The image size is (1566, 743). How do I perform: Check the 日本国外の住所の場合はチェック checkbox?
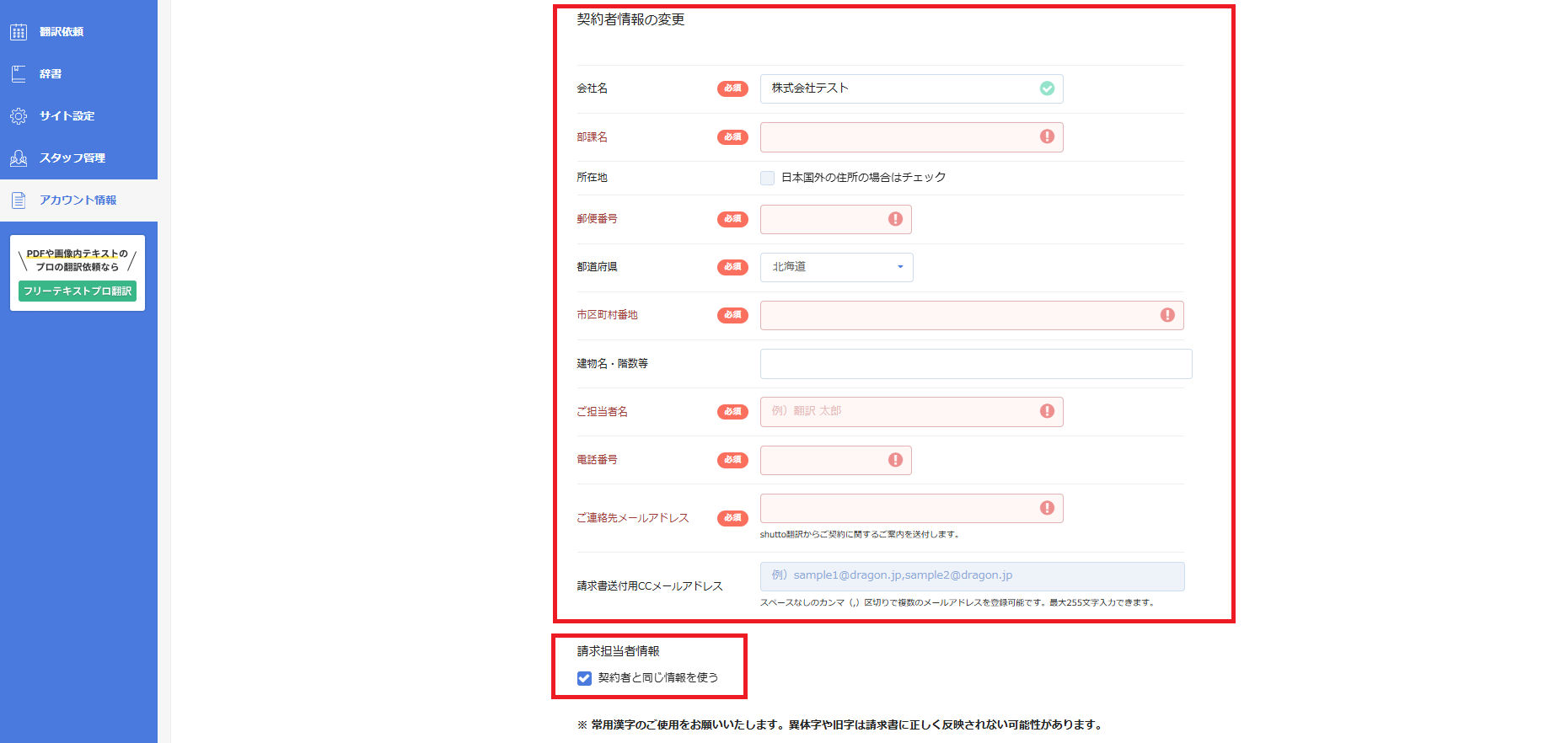[x=767, y=178]
